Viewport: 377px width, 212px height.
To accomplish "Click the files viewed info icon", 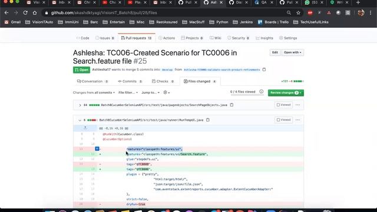I will [x=262, y=92].
